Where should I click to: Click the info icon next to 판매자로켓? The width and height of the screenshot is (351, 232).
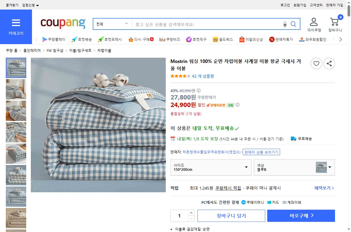[x=238, y=105]
